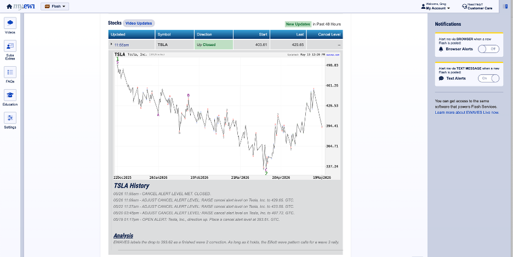Open Settings in the sidebar

10,120
